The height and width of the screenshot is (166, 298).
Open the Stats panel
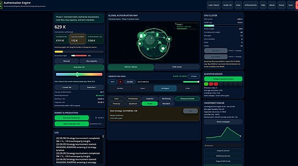click(238, 5)
